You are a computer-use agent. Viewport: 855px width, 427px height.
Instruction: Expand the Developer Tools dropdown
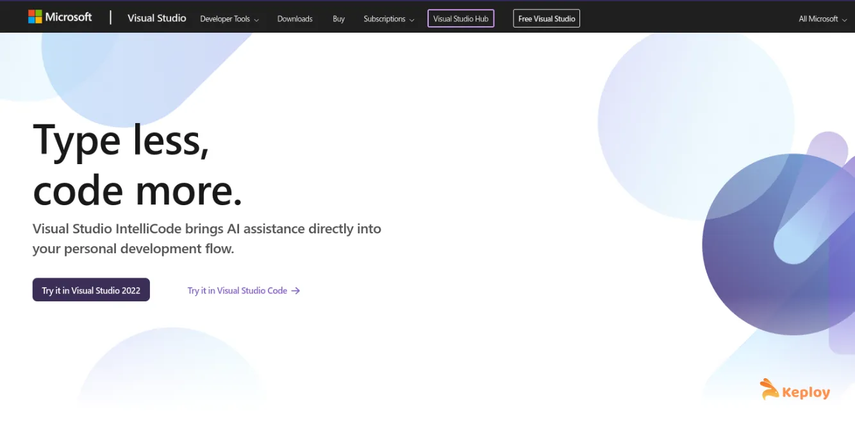pos(229,19)
